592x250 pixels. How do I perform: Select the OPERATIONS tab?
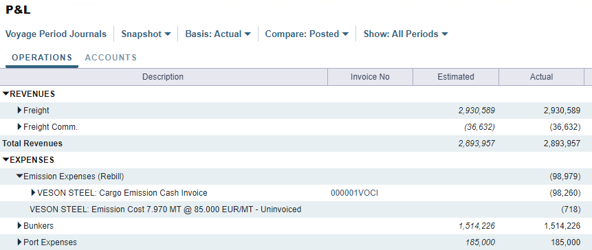42,58
